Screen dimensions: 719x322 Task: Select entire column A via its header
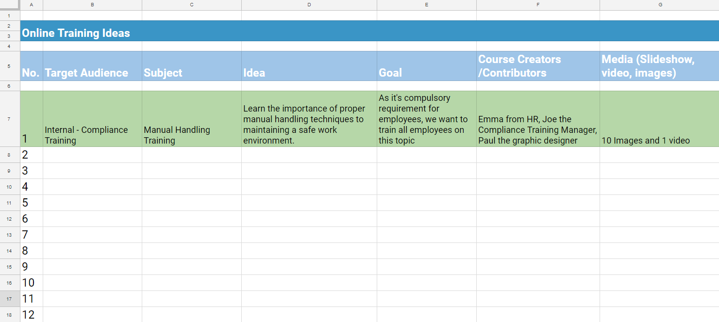[32, 5]
